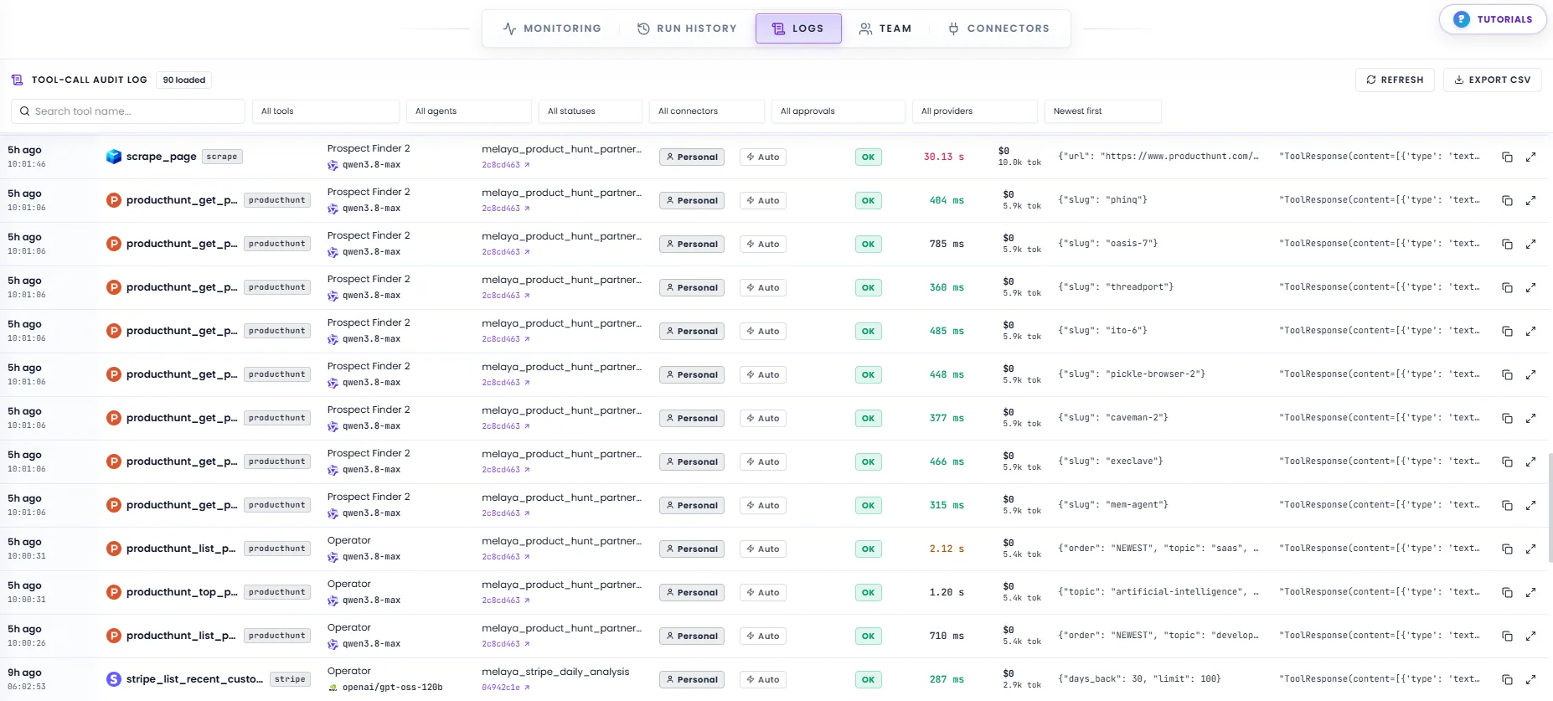Screen dimensions: 1553x701
Task: Click the Refresh button
Action: pos(1395,80)
